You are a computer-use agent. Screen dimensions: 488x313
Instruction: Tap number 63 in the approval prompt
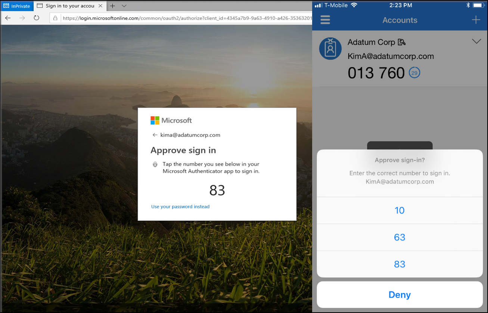400,237
